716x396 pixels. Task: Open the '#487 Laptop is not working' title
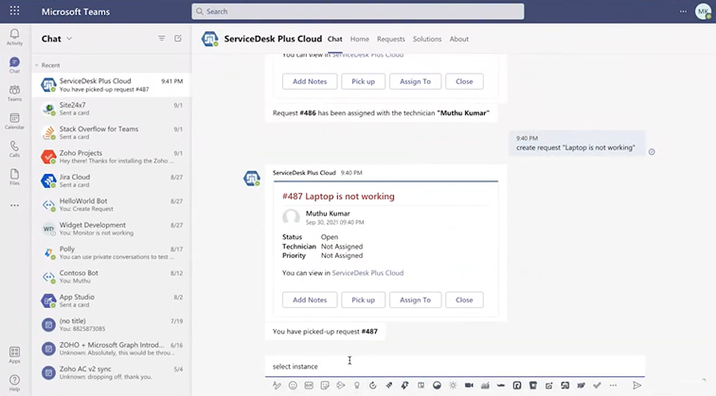tap(338, 197)
